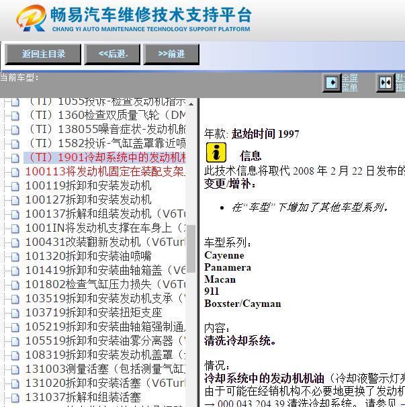Click the tree list scroll-up arrow

[x=191, y=104]
